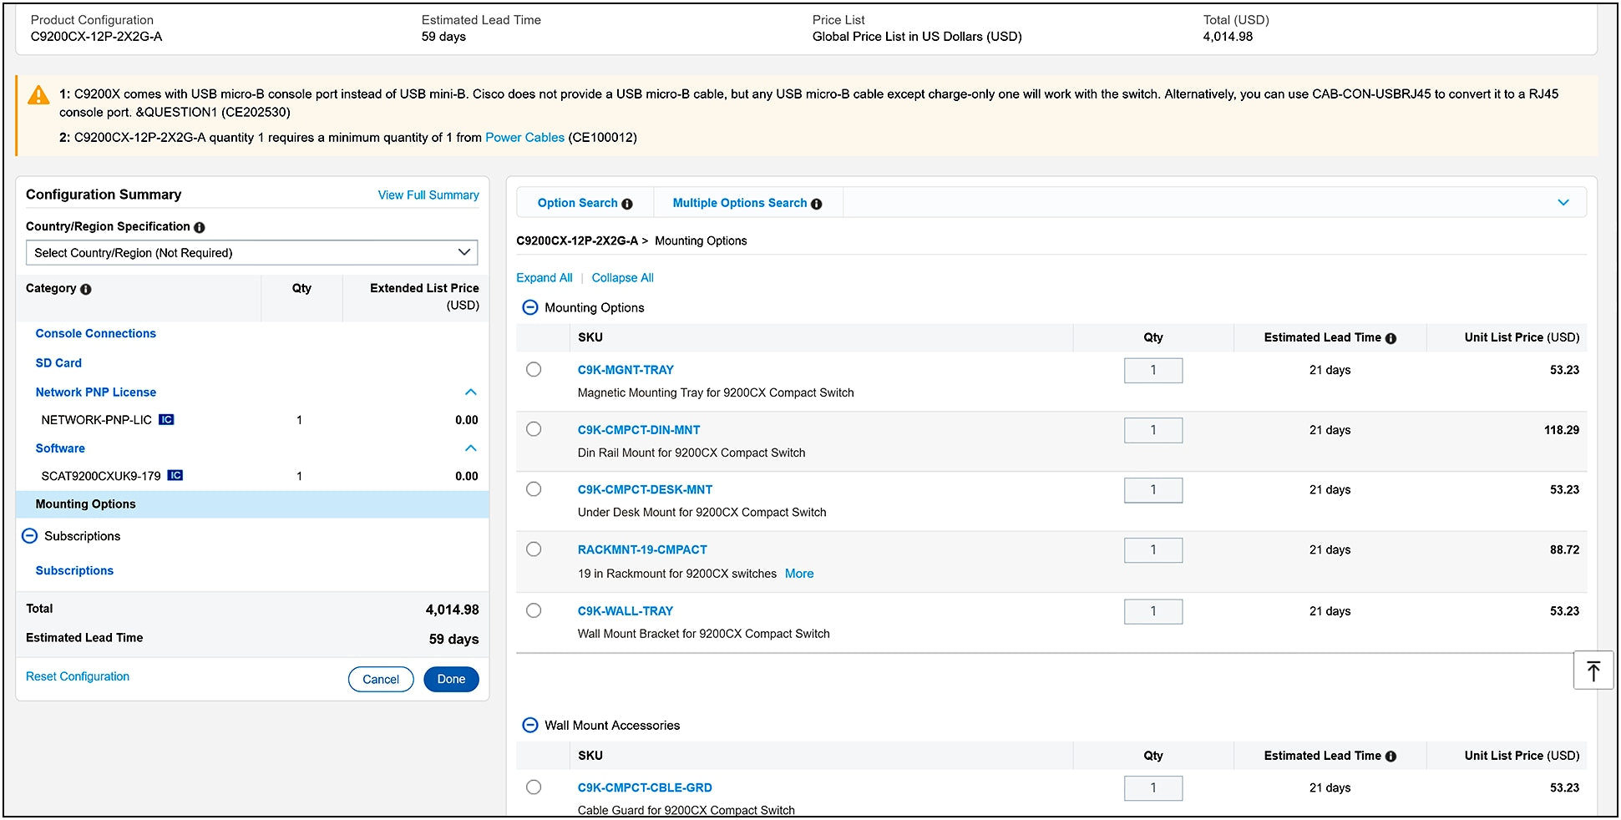This screenshot has height=820, width=1621.
Task: Click the info icon next to Country/Region Specification
Action: coord(200,227)
